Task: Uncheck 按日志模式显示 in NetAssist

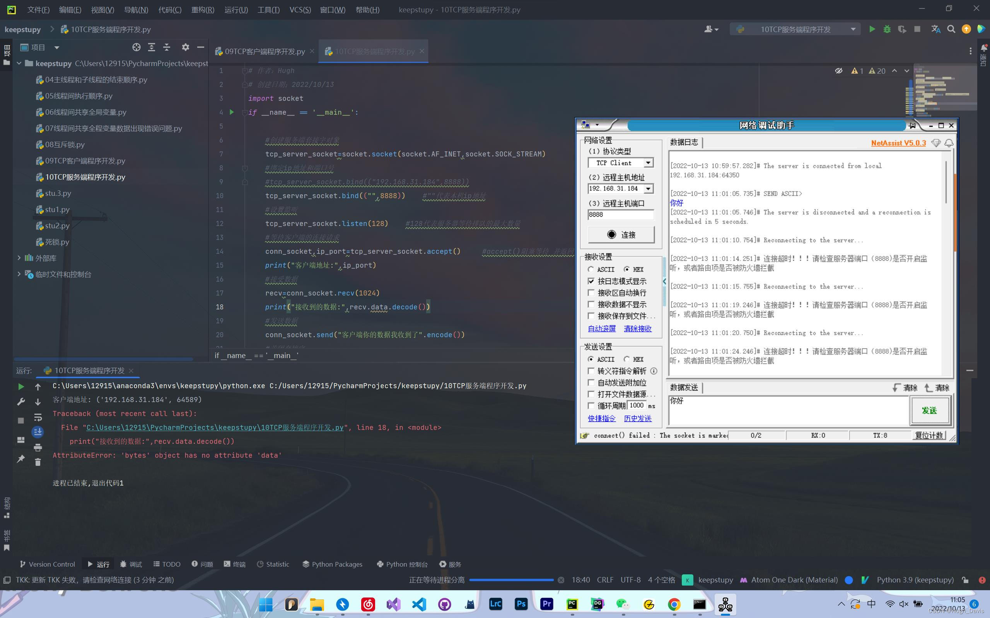Action: point(592,281)
